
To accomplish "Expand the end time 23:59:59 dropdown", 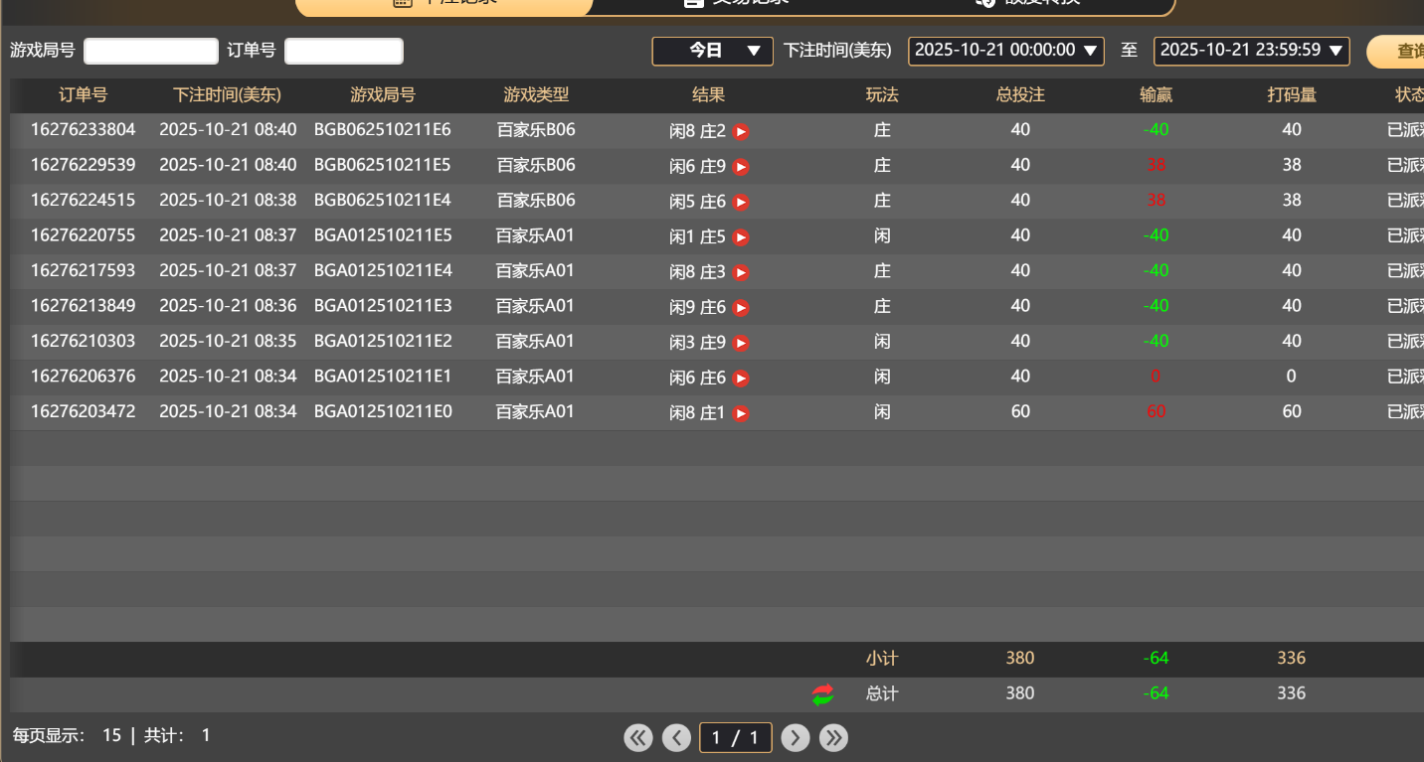I will pyautogui.click(x=1251, y=51).
